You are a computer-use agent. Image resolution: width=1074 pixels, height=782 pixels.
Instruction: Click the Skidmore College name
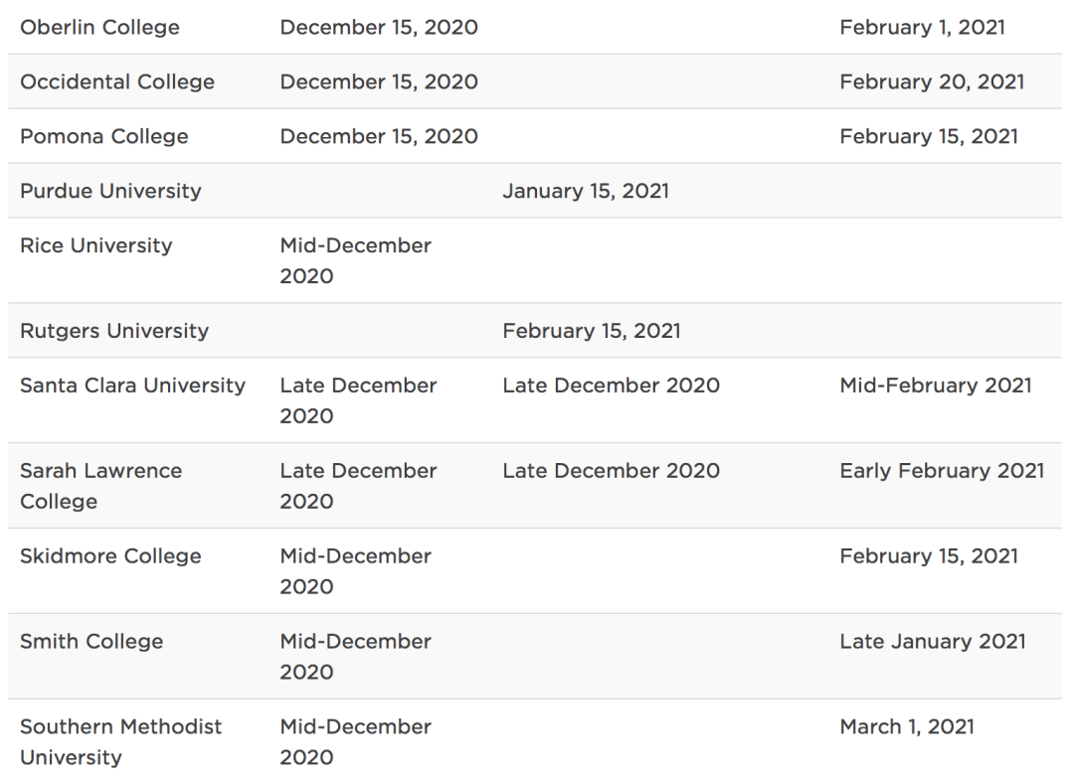[x=110, y=556]
